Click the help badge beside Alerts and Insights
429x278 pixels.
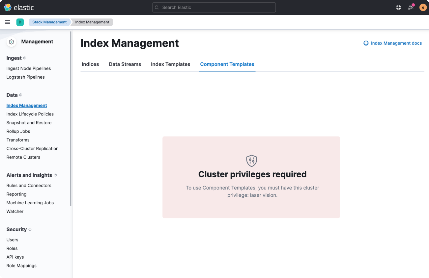pos(55,175)
